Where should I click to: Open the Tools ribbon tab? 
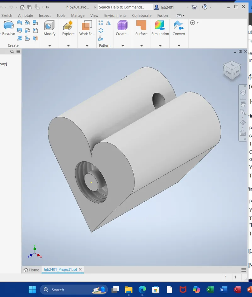click(61, 15)
